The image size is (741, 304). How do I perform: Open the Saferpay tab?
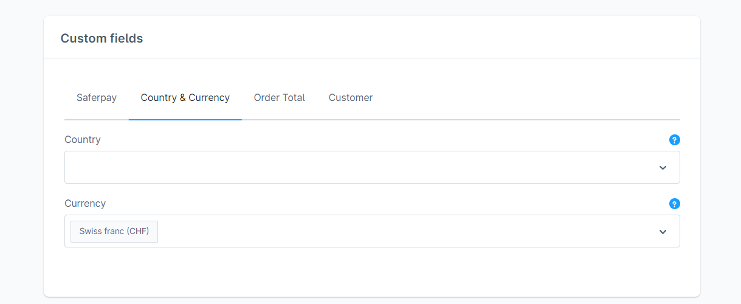(97, 97)
